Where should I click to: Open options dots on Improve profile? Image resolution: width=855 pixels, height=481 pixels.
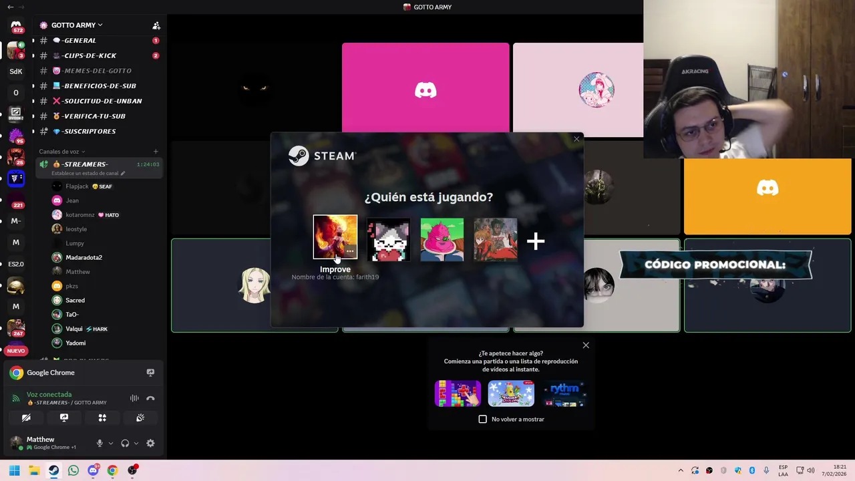tap(350, 251)
